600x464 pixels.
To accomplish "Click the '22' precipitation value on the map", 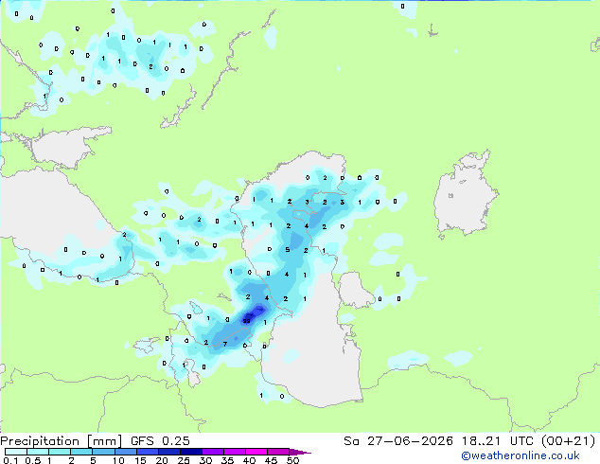I will pos(247,321).
